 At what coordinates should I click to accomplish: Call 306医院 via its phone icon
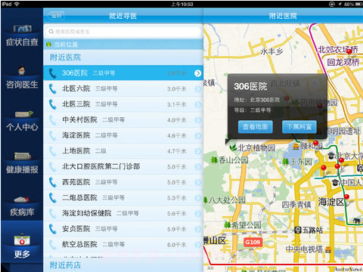52,73
